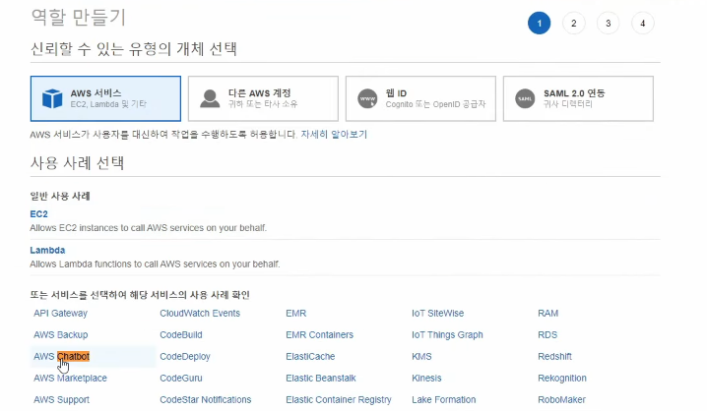The height and width of the screenshot is (411, 707).
Task: Select Kinesis service
Action: click(x=426, y=379)
